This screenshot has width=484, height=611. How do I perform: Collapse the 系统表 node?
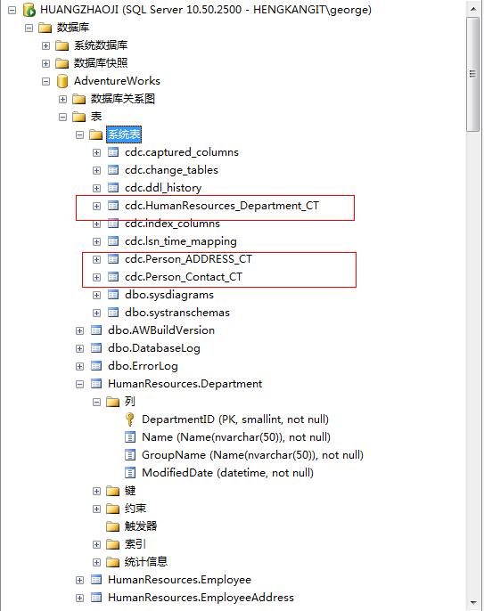click(x=80, y=135)
